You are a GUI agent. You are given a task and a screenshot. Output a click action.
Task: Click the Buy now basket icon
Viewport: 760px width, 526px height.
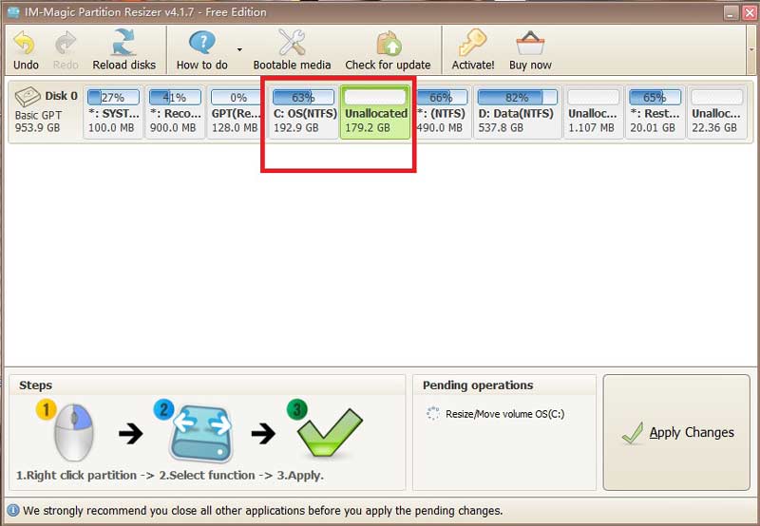[x=530, y=43]
